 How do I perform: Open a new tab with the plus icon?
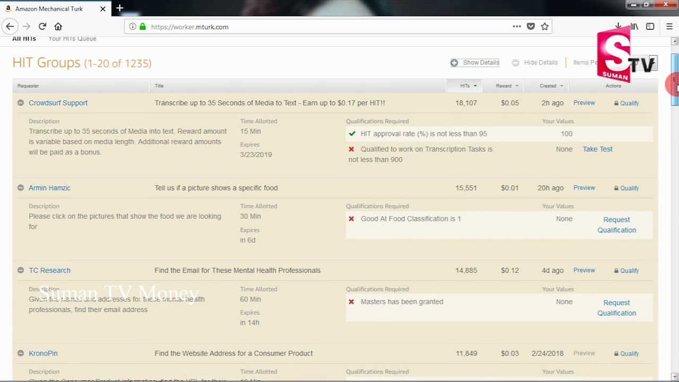coord(120,8)
